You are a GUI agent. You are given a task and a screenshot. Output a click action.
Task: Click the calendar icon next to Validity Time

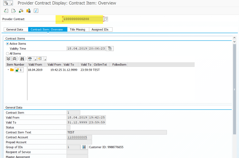110,49
